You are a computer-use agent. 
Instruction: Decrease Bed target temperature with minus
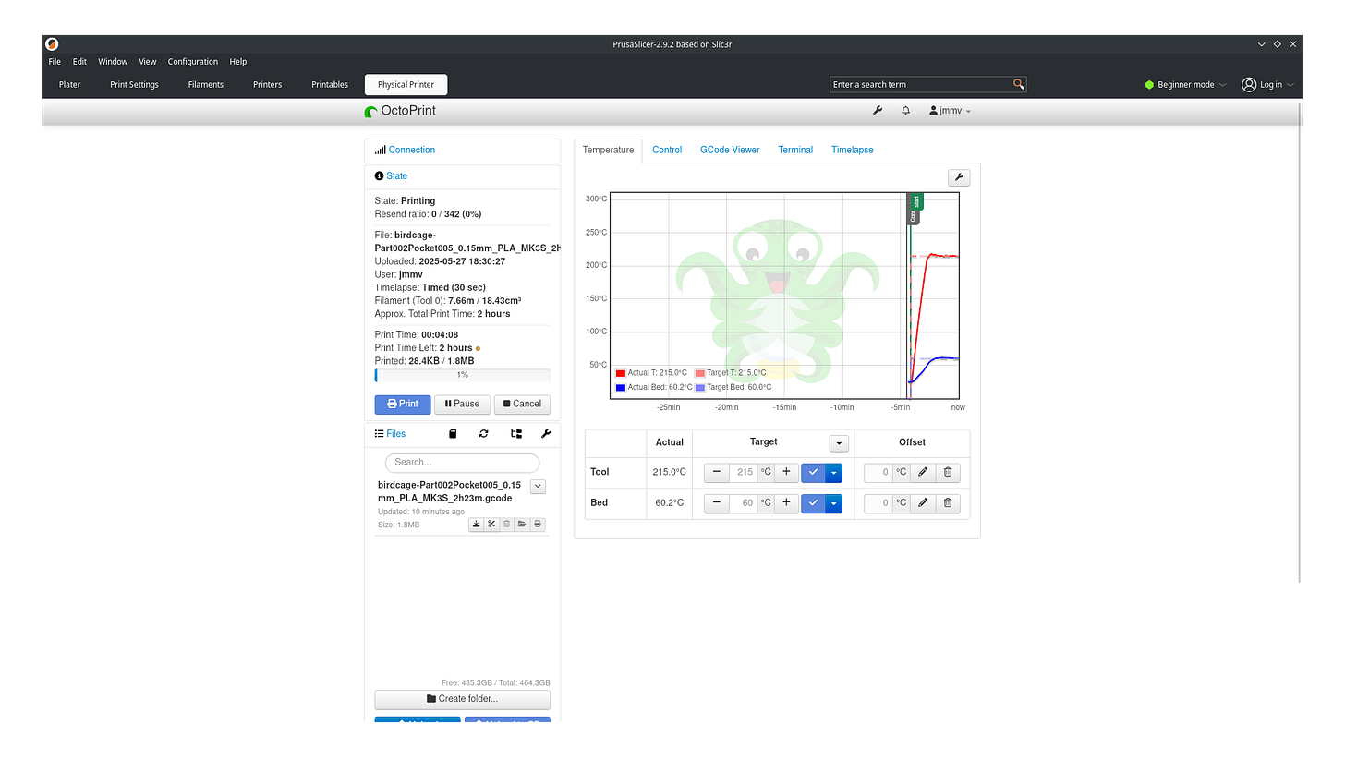point(717,503)
